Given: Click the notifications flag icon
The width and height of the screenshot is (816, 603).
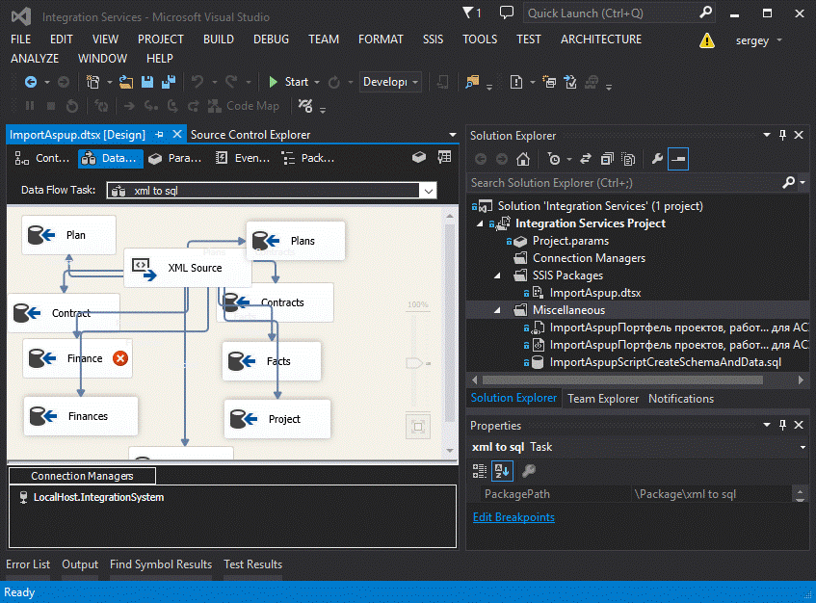Looking at the screenshot, I should tap(468, 13).
